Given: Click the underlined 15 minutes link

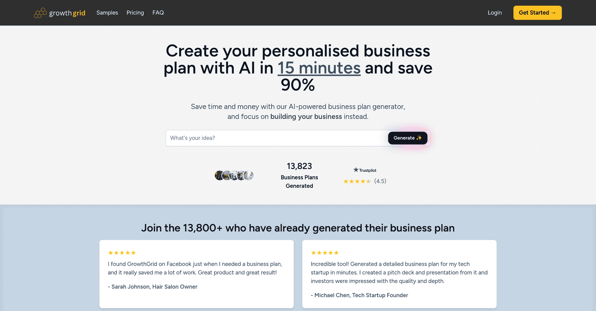Looking at the screenshot, I should tap(318, 68).
